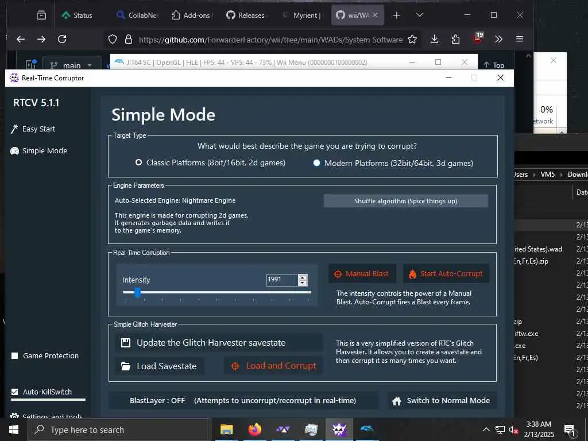Open the notification center icon
The height and width of the screenshot is (441, 588).
(x=570, y=431)
